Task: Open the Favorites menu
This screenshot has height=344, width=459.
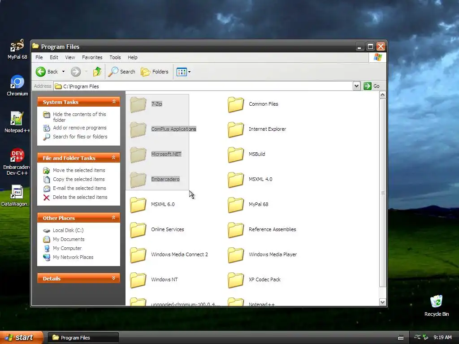Action: (92, 57)
